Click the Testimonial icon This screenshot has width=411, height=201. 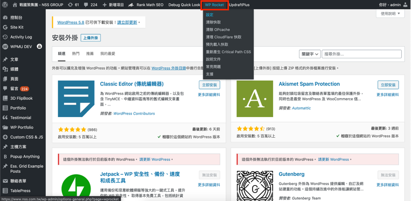click(5, 118)
